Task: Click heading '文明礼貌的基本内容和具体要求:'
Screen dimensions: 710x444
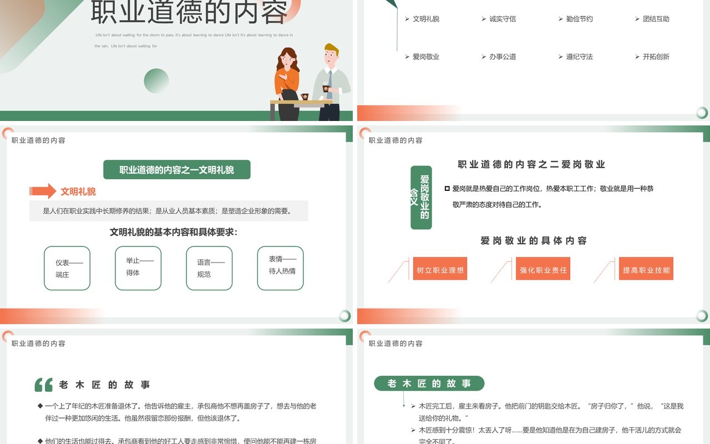Action: point(174,232)
